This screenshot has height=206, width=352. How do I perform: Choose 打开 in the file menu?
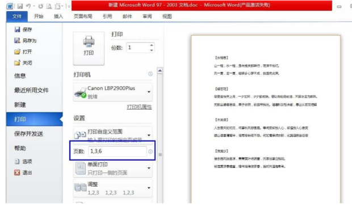(23, 52)
